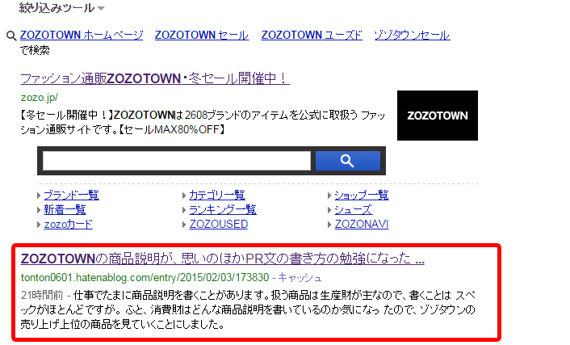The image size is (570, 345).
Task: Open the シューズ sitelink
Action: pos(354,209)
